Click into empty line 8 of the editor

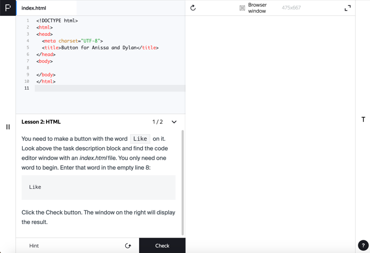click(x=110, y=68)
